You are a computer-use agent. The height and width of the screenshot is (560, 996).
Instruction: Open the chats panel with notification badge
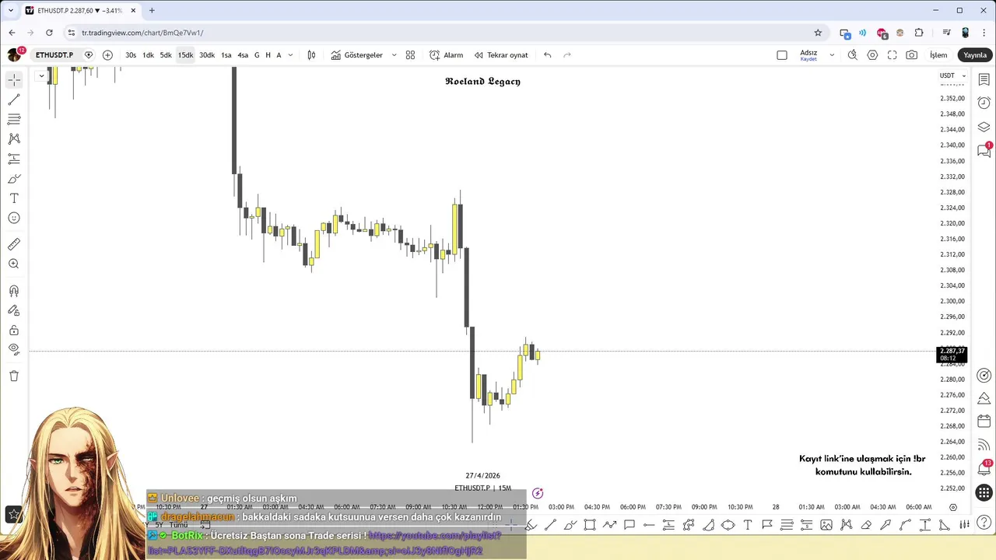click(x=984, y=150)
